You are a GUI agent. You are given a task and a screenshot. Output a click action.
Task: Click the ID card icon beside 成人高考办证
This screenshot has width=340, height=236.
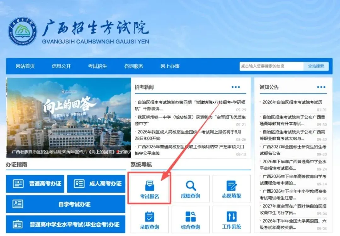79,183
